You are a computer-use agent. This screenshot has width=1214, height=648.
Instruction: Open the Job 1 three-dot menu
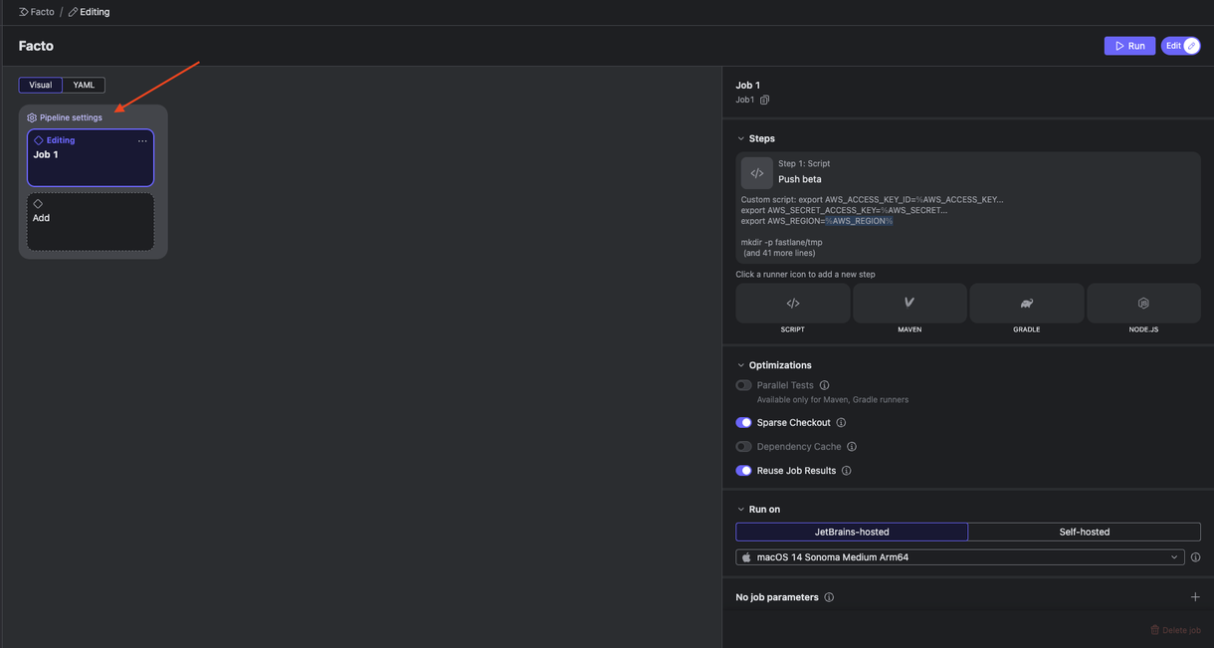click(142, 140)
